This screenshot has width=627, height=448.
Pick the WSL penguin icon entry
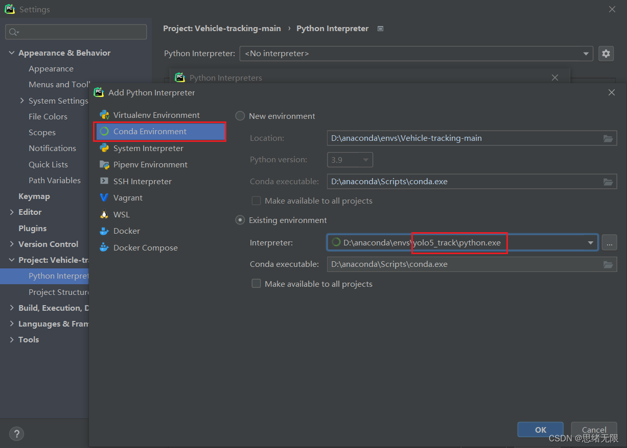[x=104, y=214]
